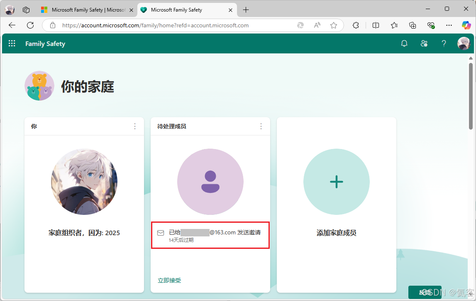
Task: Go back to previous page
Action: point(12,25)
